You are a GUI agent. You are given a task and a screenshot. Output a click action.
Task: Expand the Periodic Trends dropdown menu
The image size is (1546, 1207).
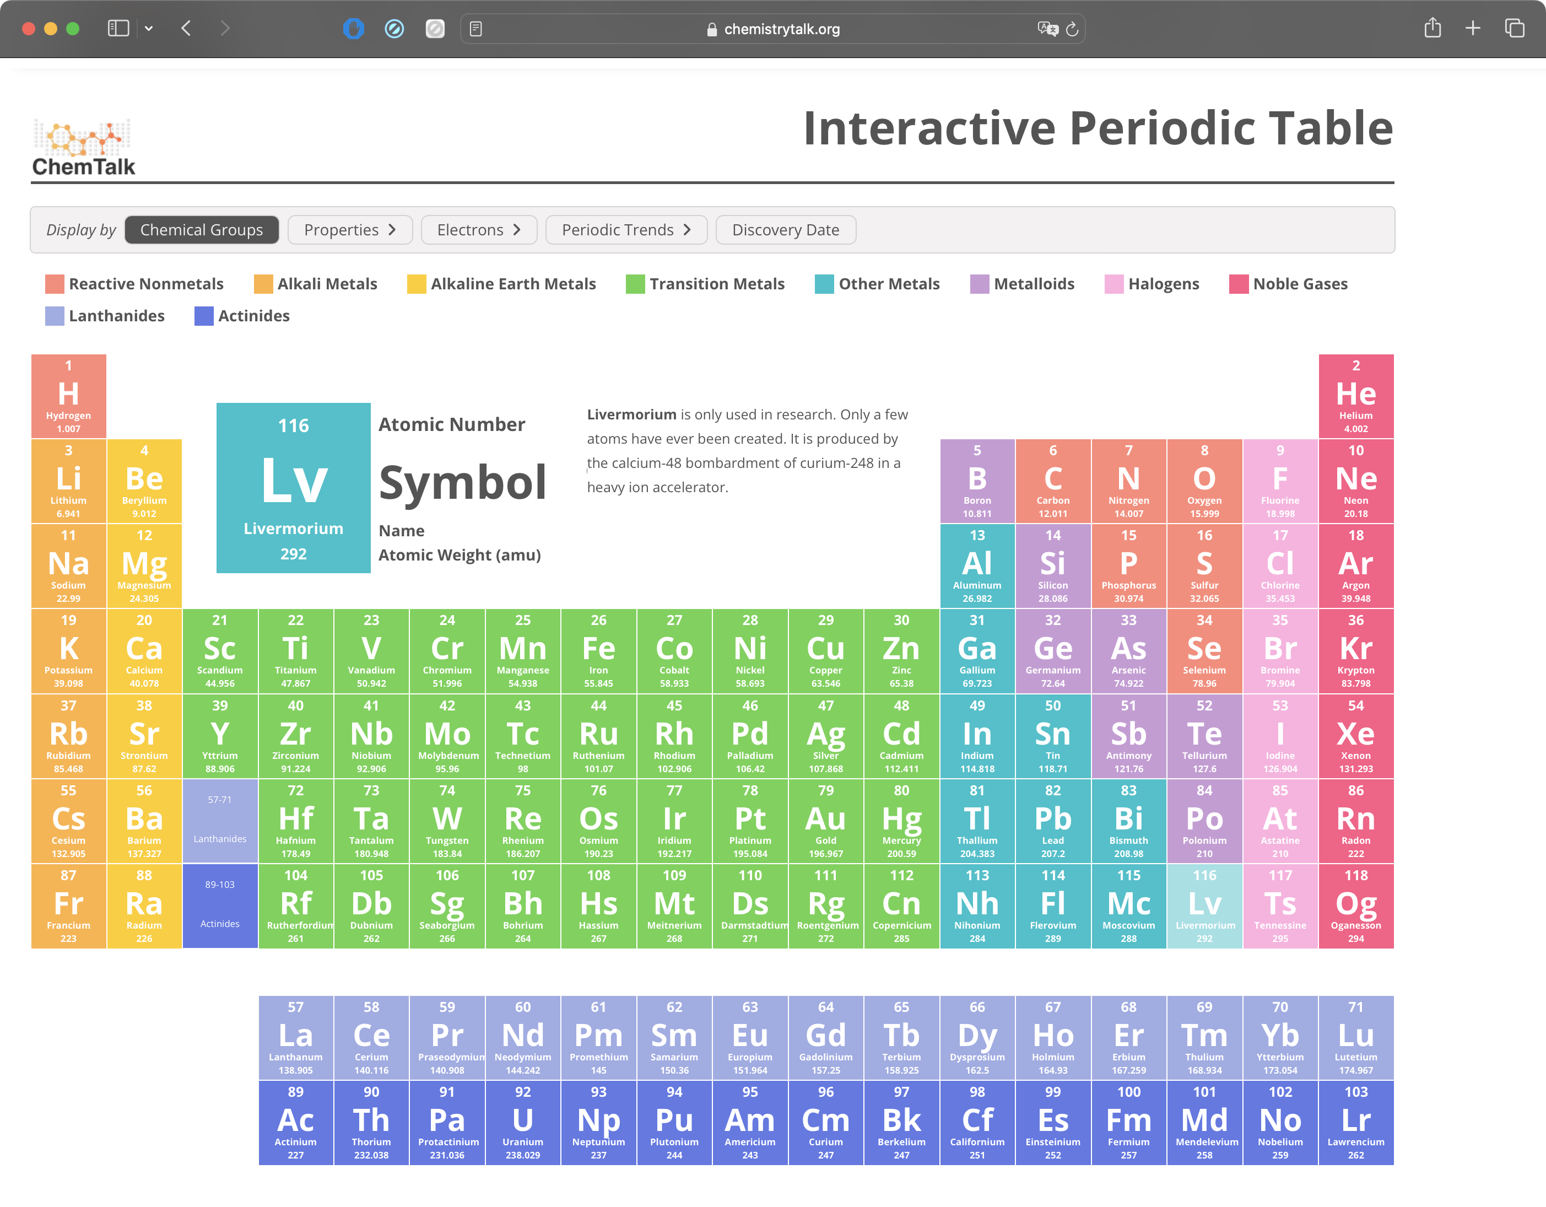coord(626,230)
